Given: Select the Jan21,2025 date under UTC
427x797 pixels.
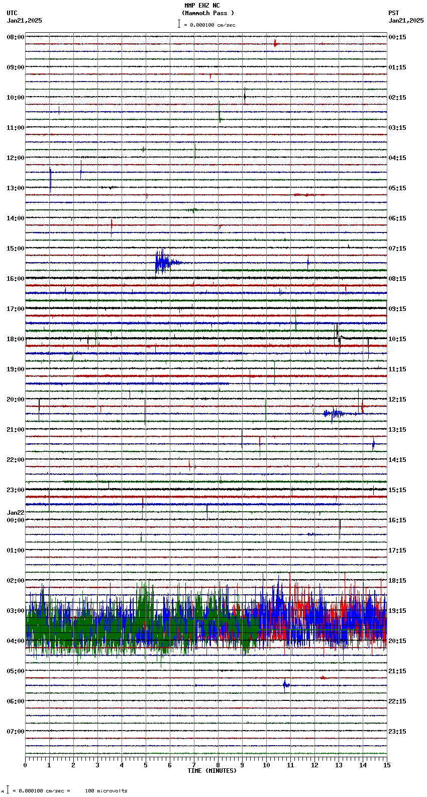Looking at the screenshot, I should pos(25,21).
